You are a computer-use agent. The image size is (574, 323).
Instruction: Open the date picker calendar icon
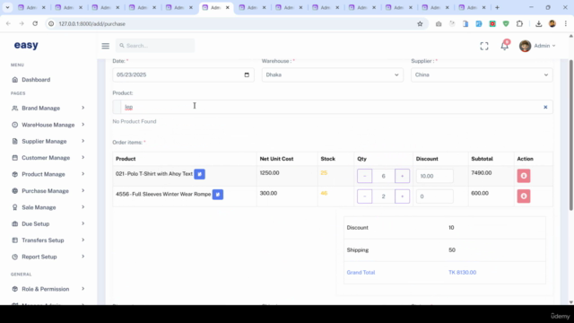click(x=247, y=74)
